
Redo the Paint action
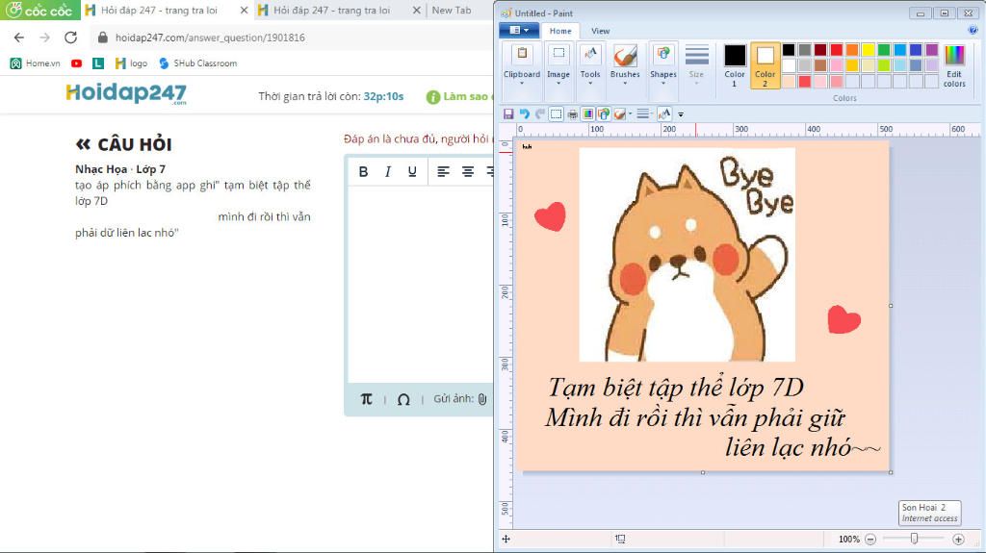[x=540, y=113]
